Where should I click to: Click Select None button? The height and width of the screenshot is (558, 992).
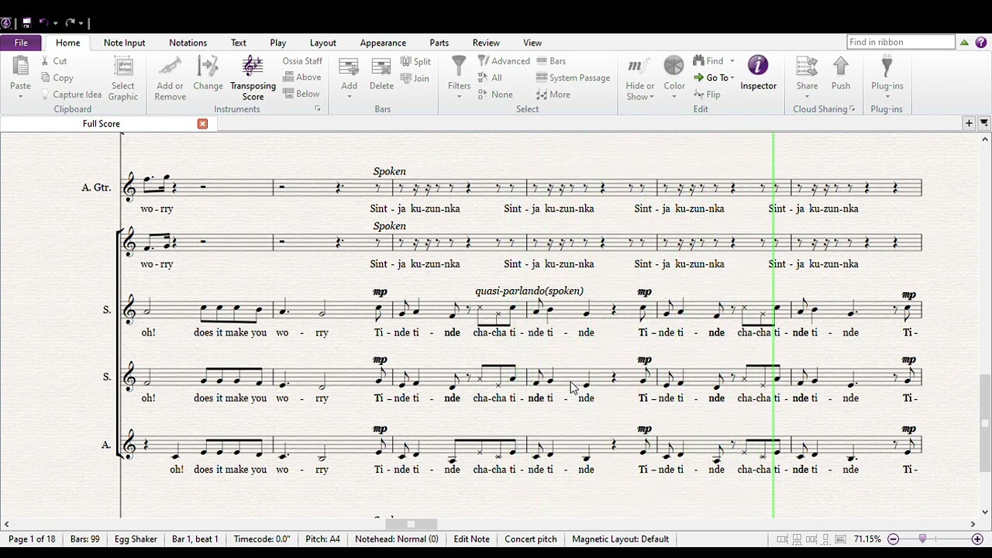(495, 95)
